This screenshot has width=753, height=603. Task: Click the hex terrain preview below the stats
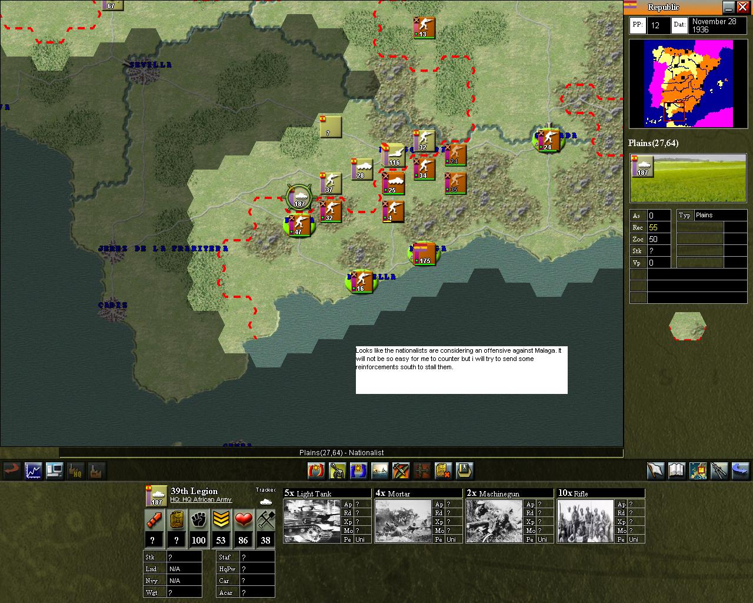coord(688,326)
